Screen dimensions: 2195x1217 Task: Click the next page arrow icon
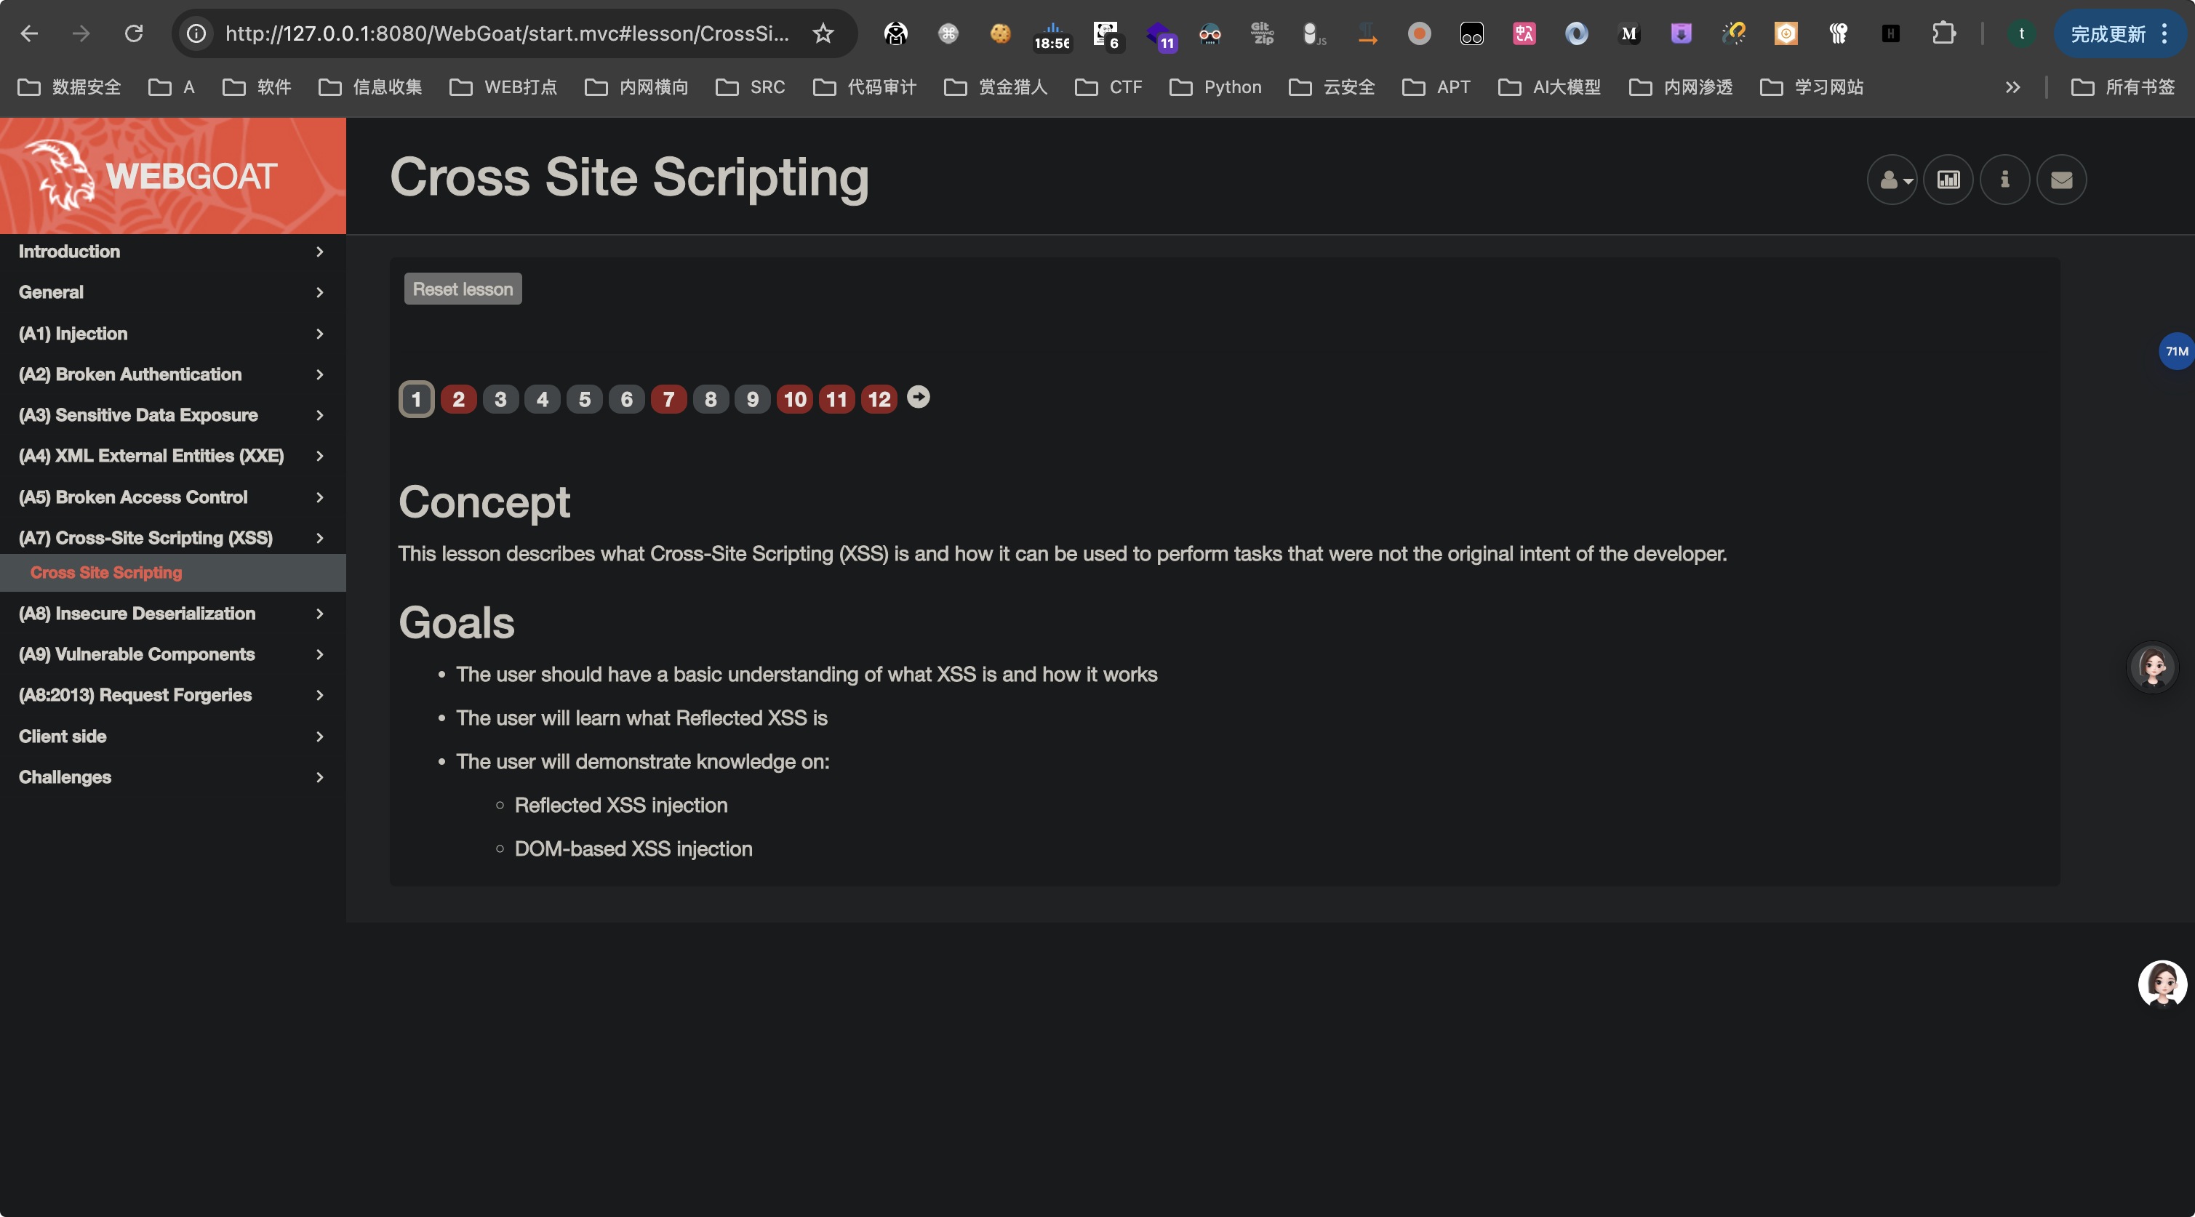[918, 397]
